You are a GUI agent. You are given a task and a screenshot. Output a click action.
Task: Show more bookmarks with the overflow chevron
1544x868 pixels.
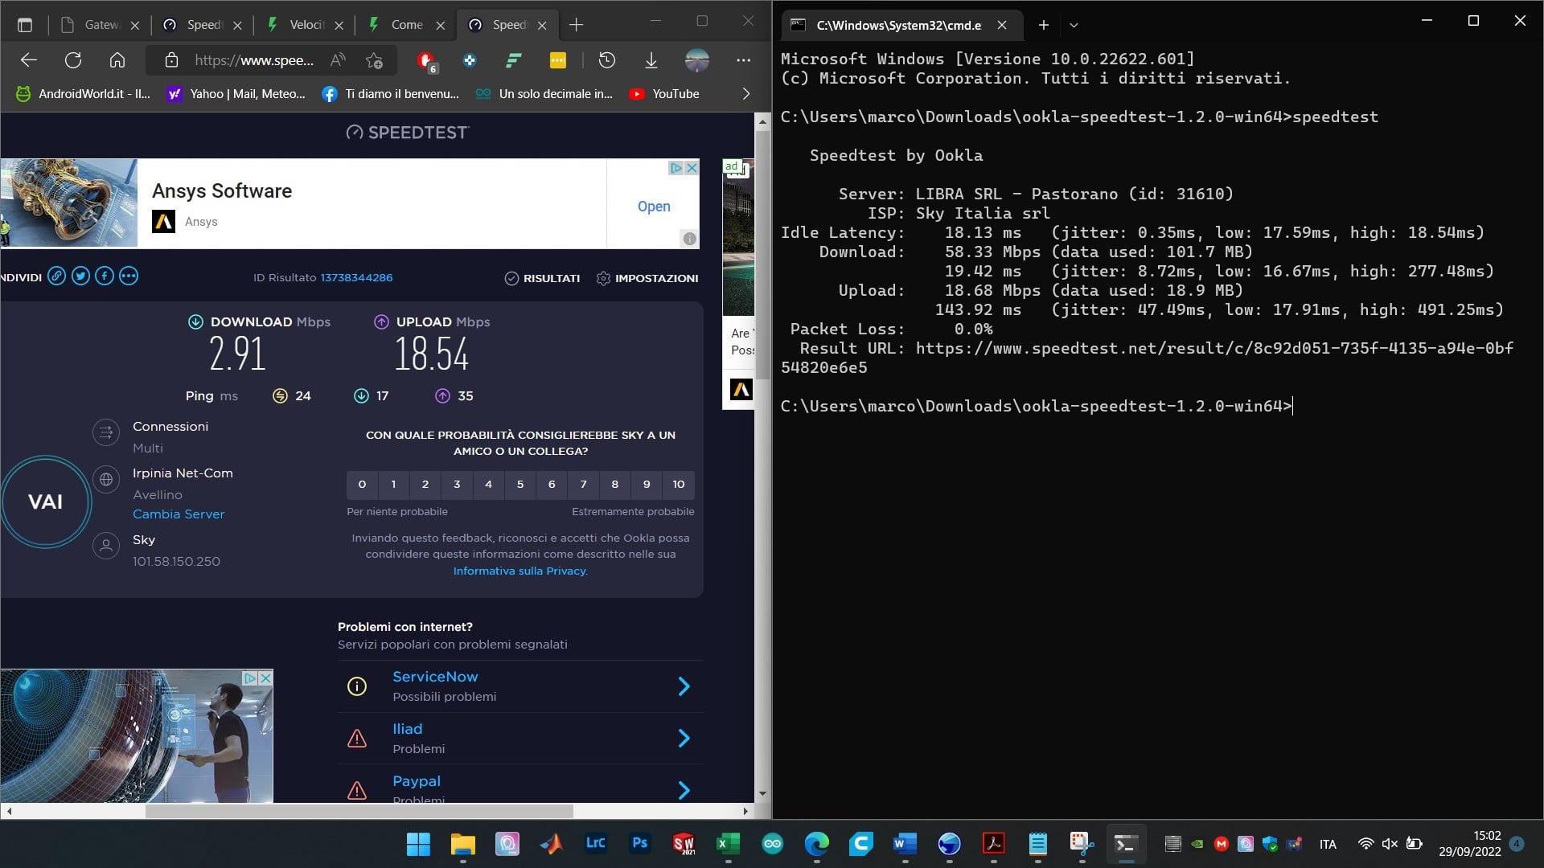click(x=745, y=94)
